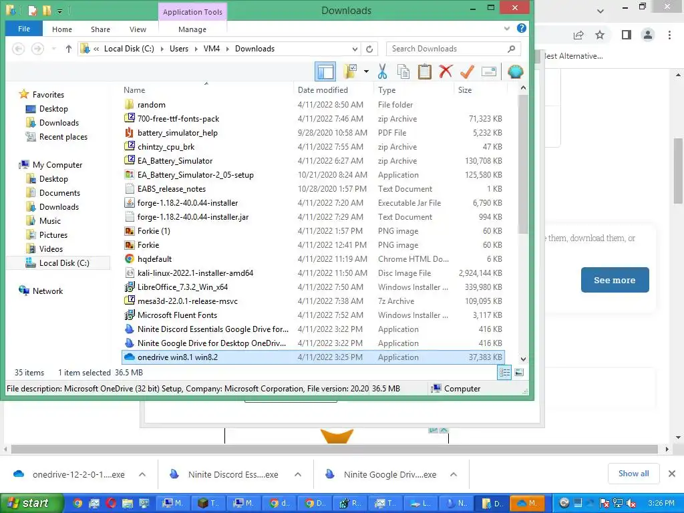Click the See more button in browser
This screenshot has height=513, width=684.
click(615, 280)
